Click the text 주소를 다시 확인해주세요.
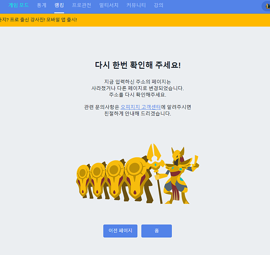 [x=138, y=95]
